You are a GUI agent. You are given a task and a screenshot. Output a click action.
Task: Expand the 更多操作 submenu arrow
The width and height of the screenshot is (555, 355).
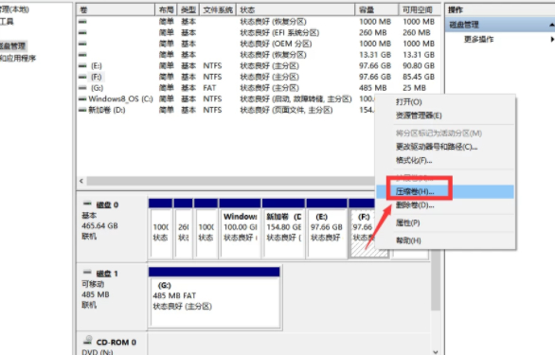[x=552, y=39]
